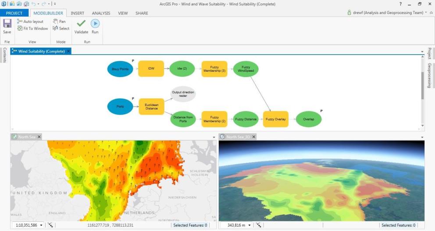Open the North Sea map pane options dropdown
Viewport: 435px width, 231px height.
tap(214, 137)
